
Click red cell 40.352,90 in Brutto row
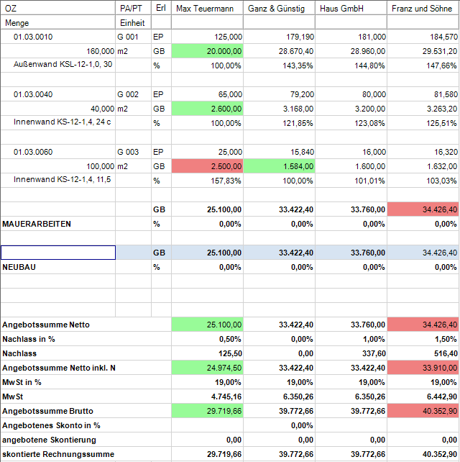tap(423, 411)
